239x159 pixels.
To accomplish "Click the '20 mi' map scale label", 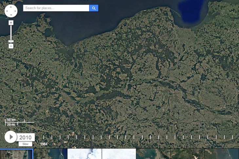I will coord(11,124).
